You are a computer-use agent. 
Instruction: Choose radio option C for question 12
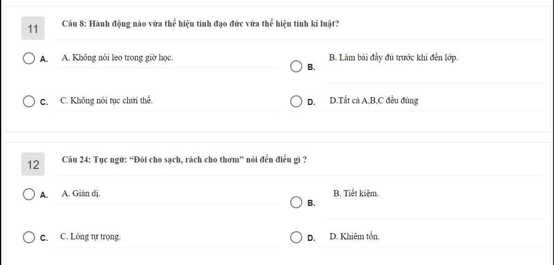coord(29,237)
